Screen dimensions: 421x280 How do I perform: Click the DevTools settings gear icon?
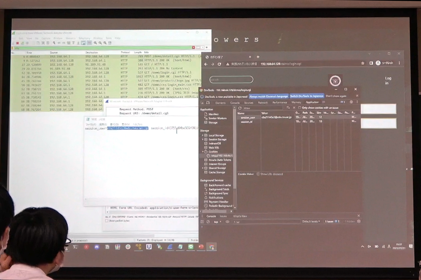(x=351, y=102)
